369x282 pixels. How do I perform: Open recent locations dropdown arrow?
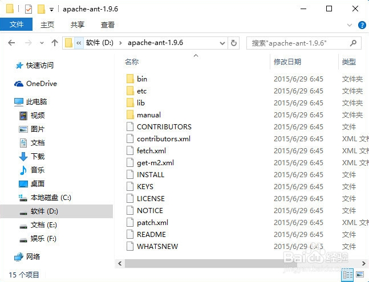tap(42, 43)
